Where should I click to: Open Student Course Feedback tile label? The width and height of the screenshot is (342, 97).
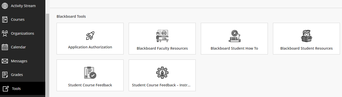(x=90, y=85)
